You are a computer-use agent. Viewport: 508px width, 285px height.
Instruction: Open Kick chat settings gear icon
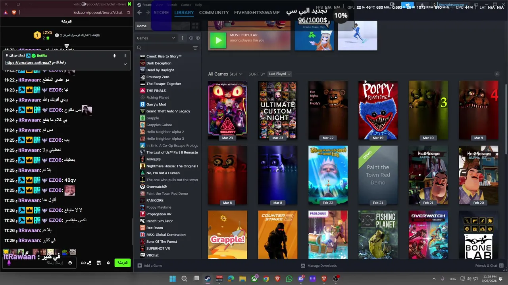108,263
